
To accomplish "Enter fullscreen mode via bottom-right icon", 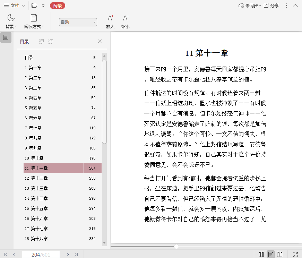I will coord(295,255).
